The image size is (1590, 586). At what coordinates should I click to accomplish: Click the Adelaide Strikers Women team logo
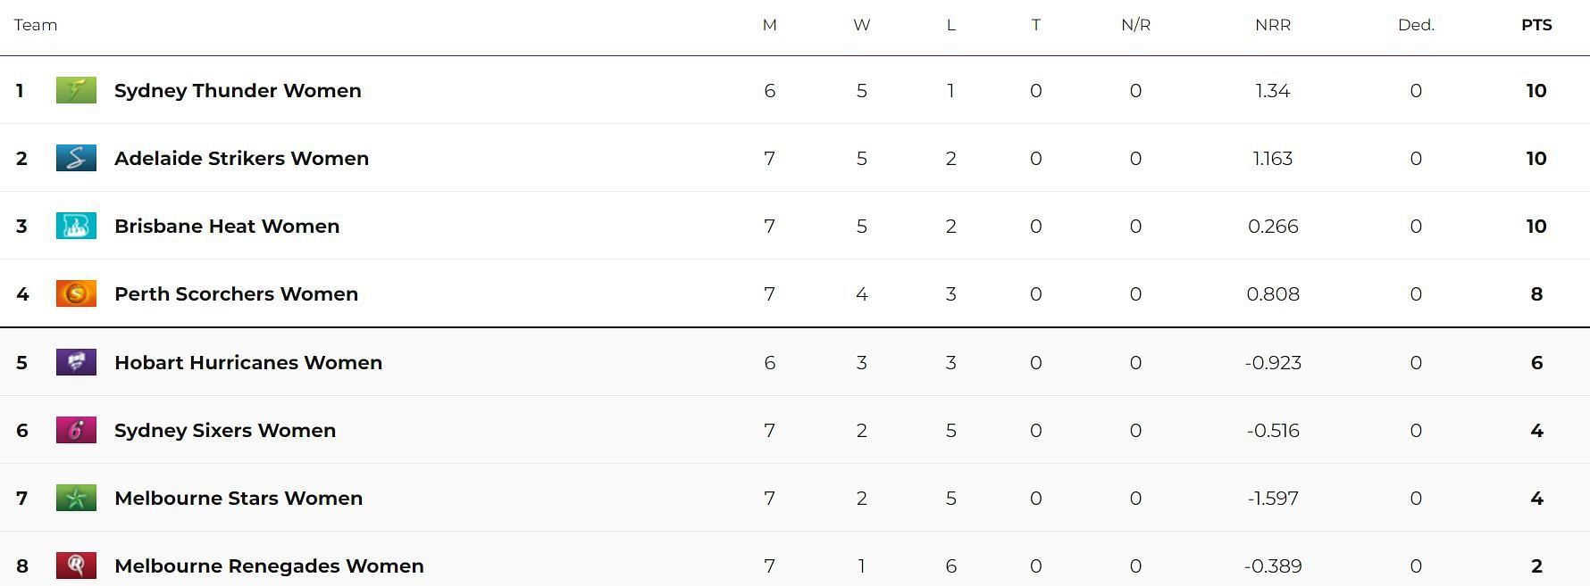pos(76,158)
